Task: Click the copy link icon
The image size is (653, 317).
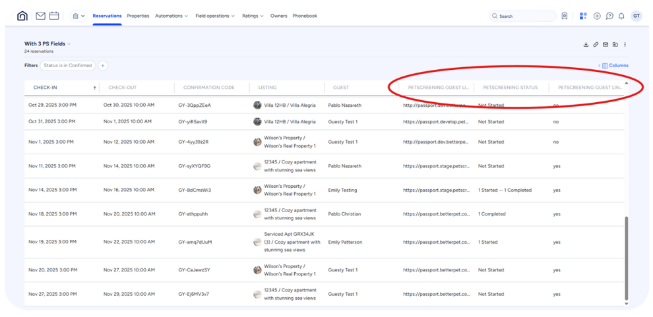Action: pyautogui.click(x=596, y=45)
